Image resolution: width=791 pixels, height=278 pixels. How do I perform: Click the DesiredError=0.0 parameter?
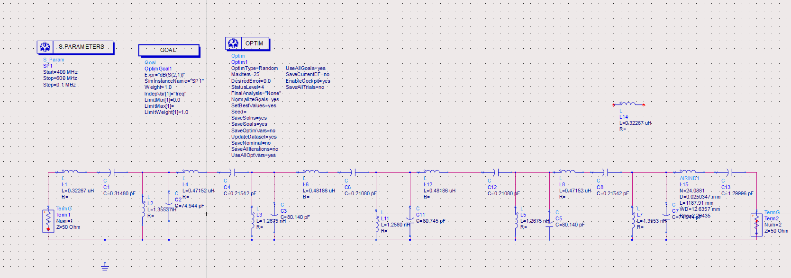click(251, 81)
